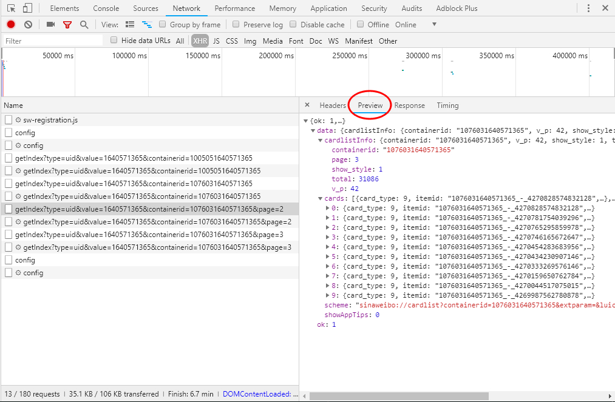Click the Filter text input field

click(53, 41)
